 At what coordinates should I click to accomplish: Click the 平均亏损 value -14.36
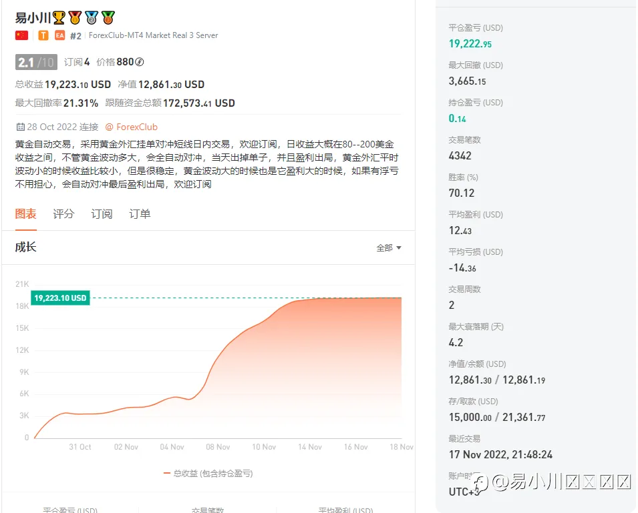[462, 268]
